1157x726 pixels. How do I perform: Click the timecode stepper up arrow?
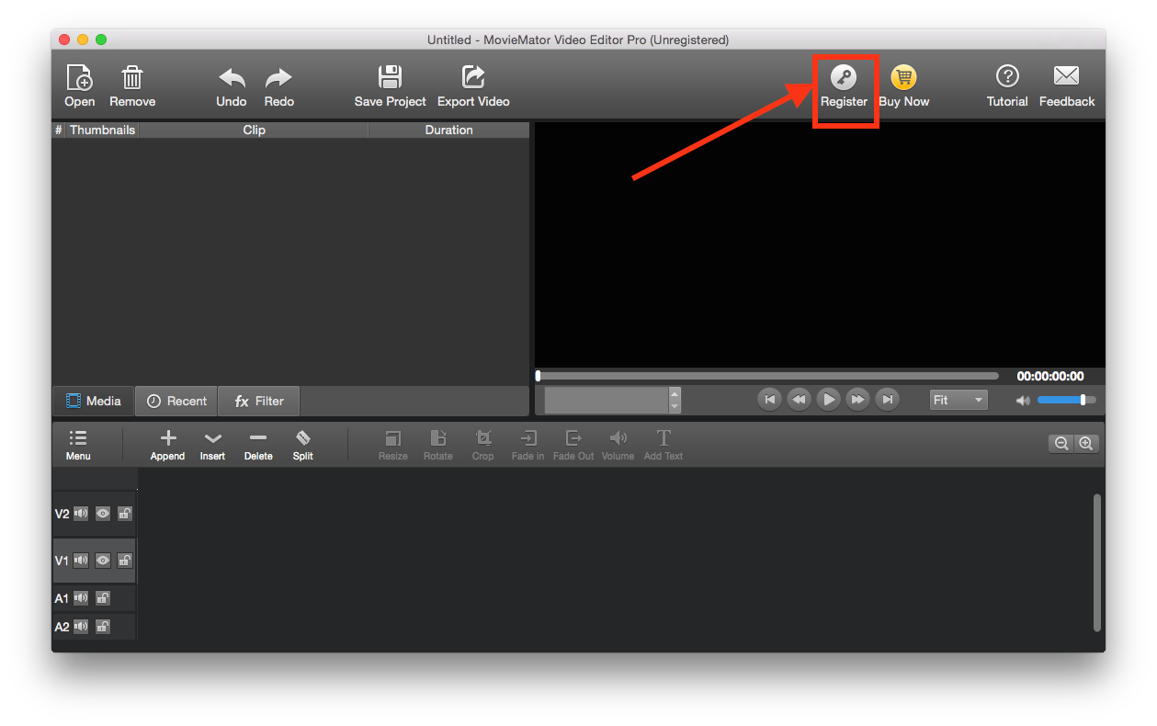click(x=675, y=393)
